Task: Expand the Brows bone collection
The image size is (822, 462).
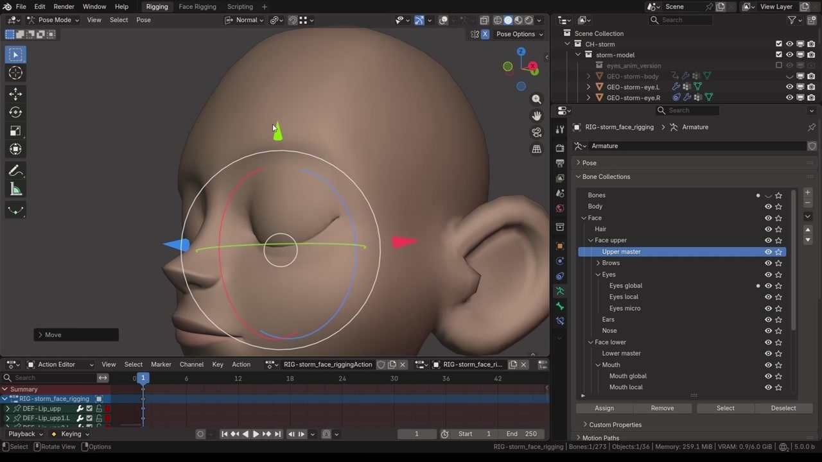Action: click(599, 263)
